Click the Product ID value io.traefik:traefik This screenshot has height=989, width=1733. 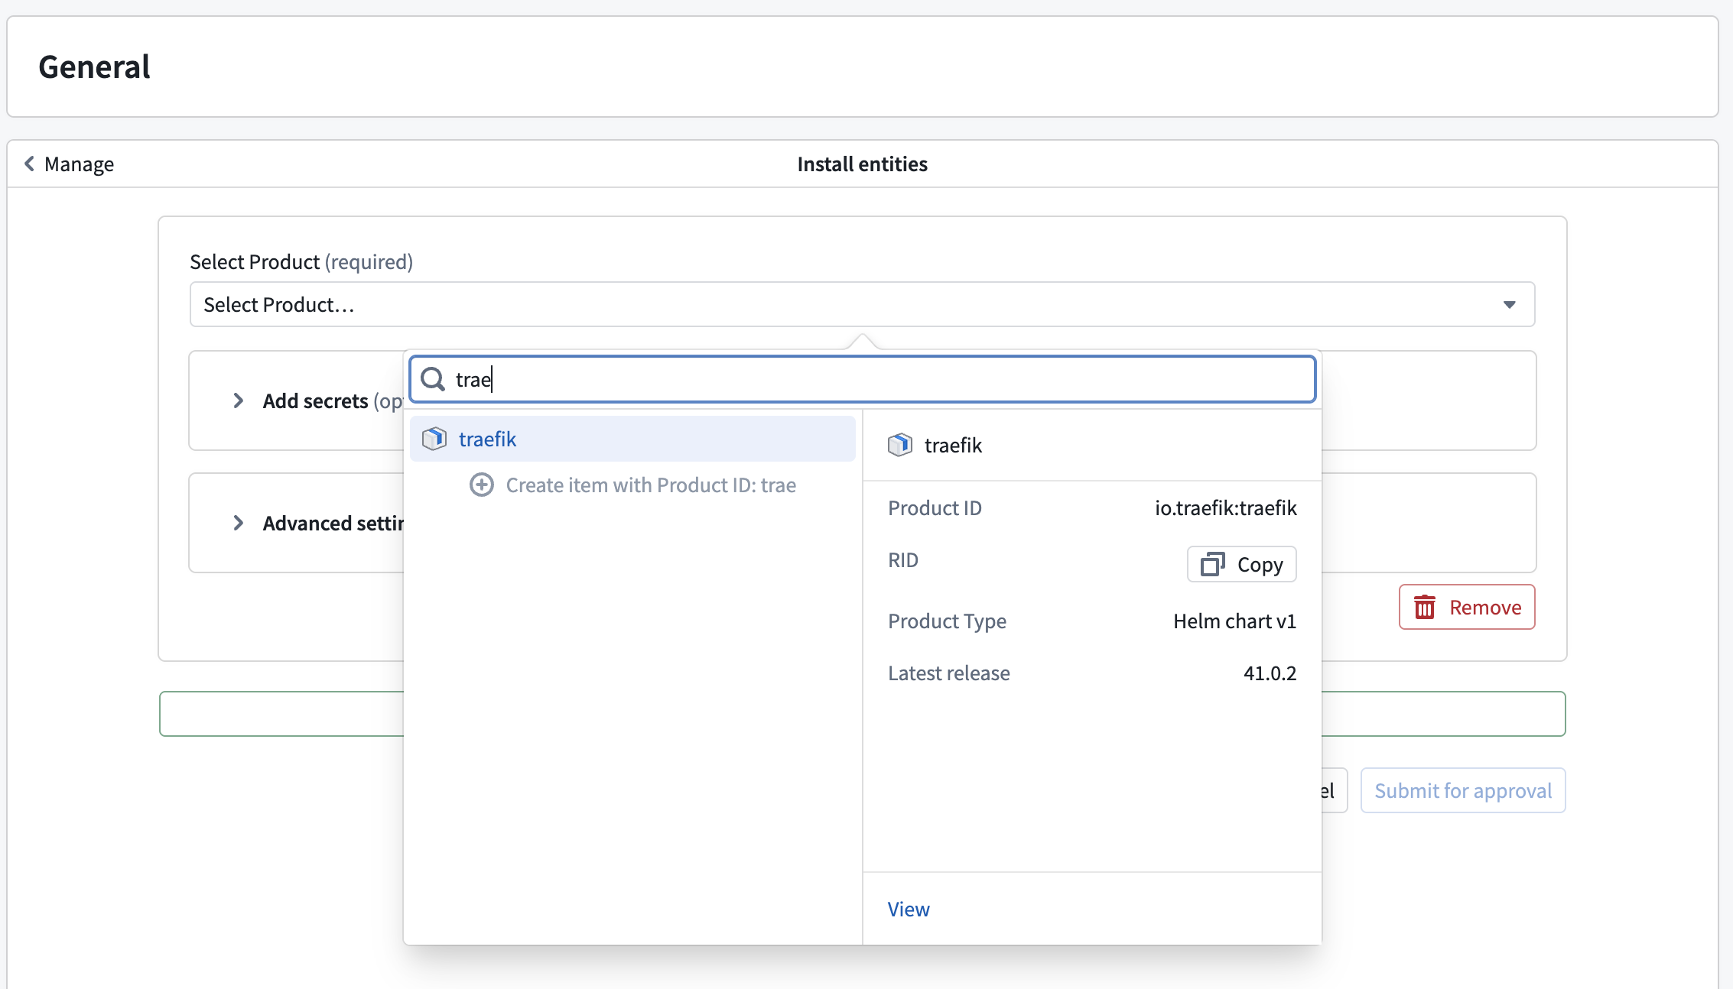(x=1225, y=507)
